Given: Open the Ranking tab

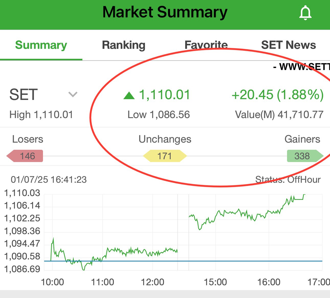Looking at the screenshot, I should tap(124, 45).
